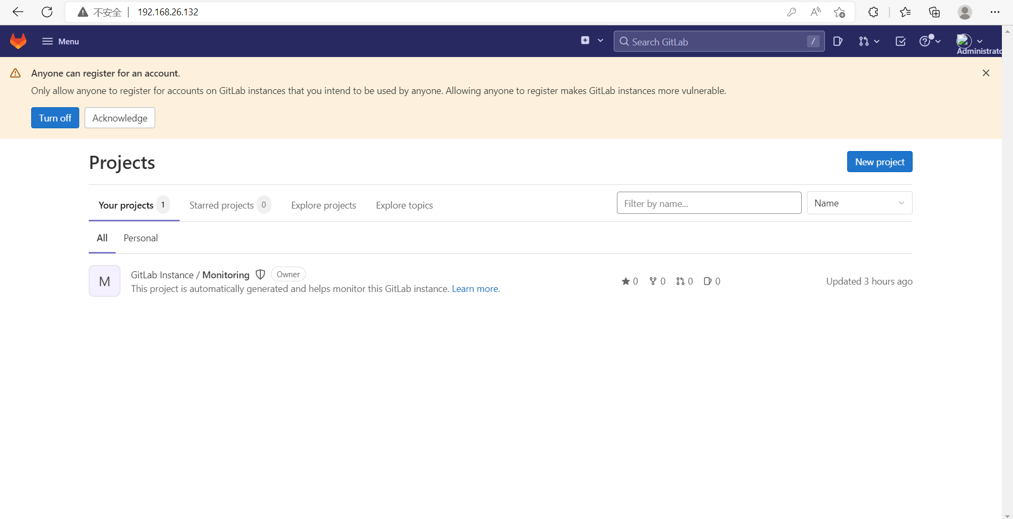Open the Collections icon
This screenshot has height=519, width=1013.
point(934,12)
